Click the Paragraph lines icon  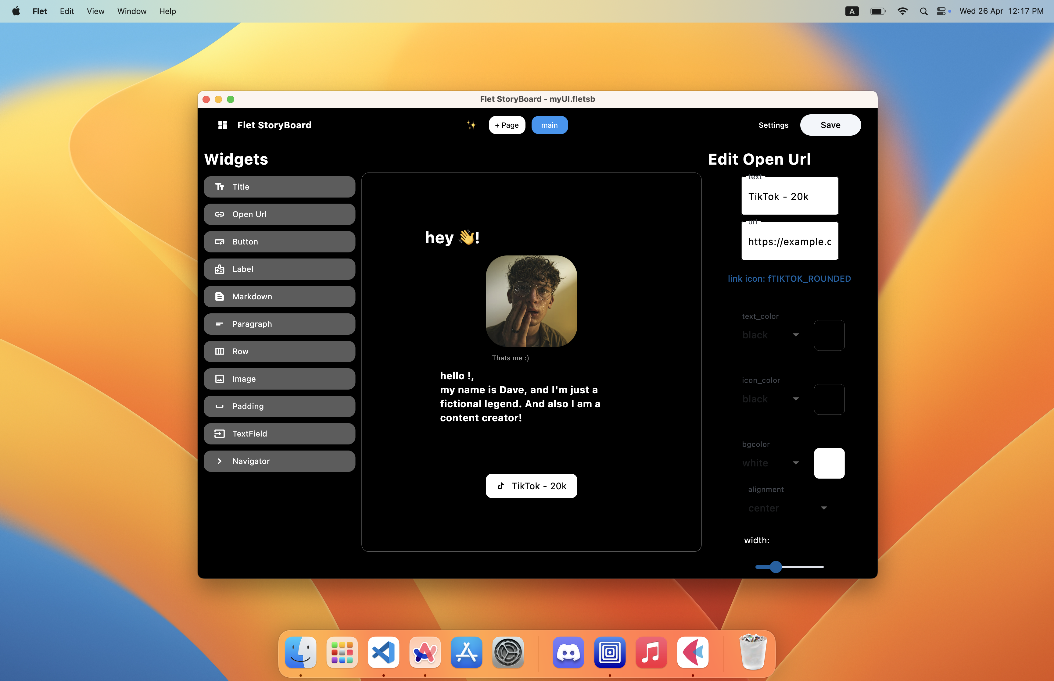pos(219,324)
